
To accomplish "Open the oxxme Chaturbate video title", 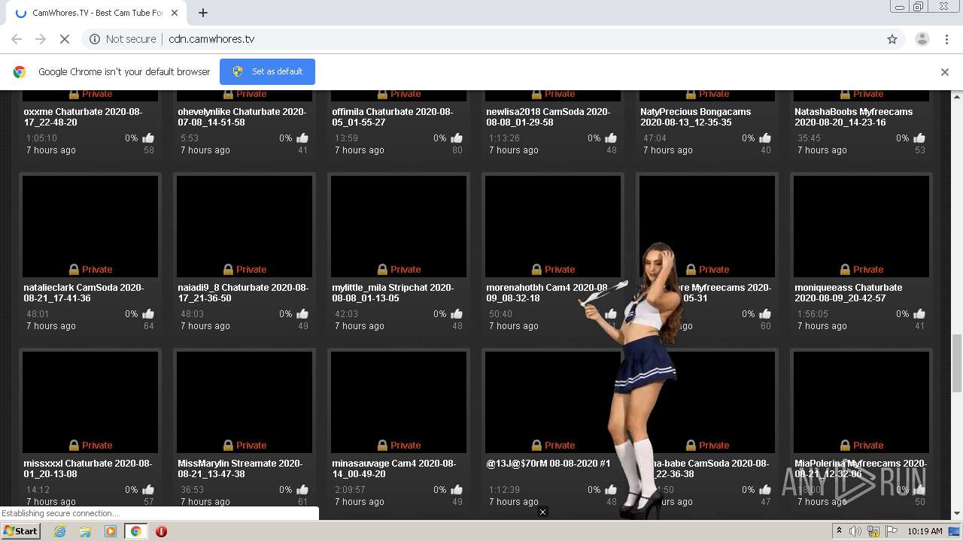I will point(83,117).
